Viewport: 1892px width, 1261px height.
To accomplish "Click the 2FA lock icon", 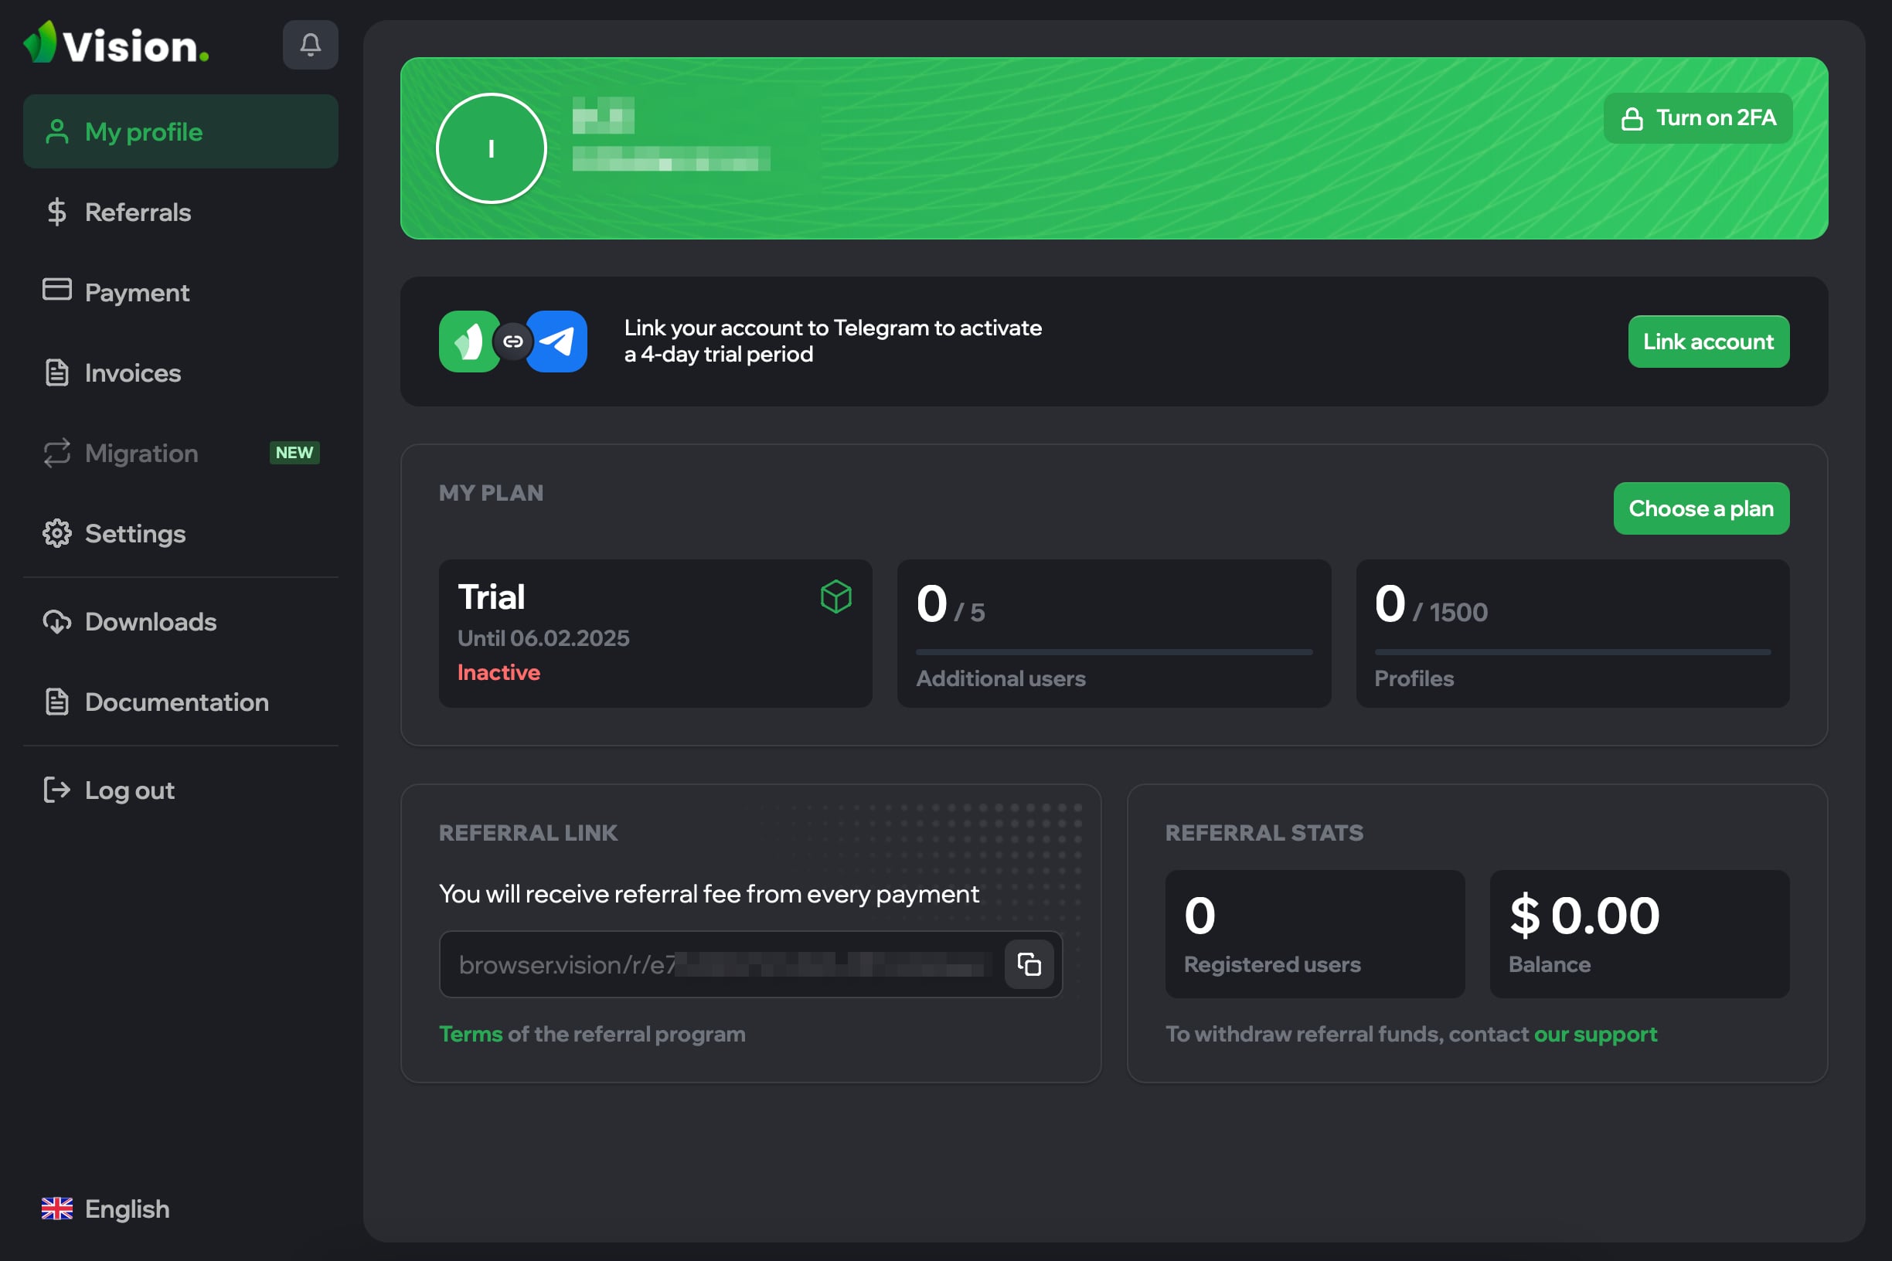I will (x=1632, y=118).
